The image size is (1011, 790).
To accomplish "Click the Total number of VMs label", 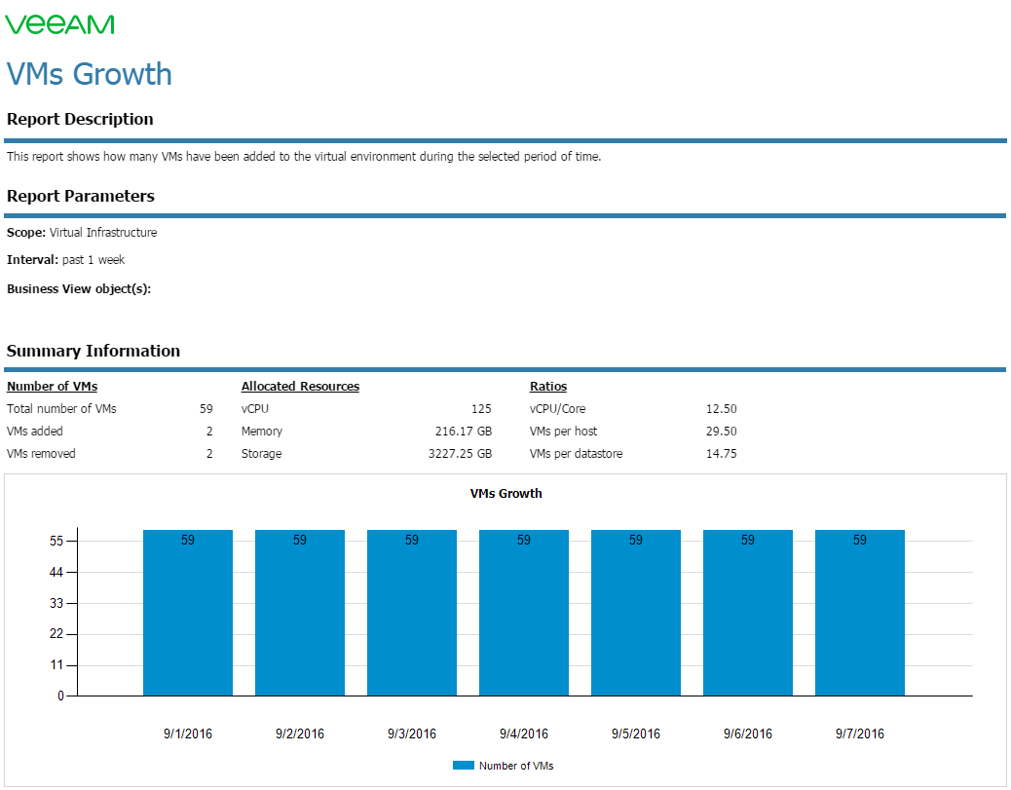I will pos(61,409).
